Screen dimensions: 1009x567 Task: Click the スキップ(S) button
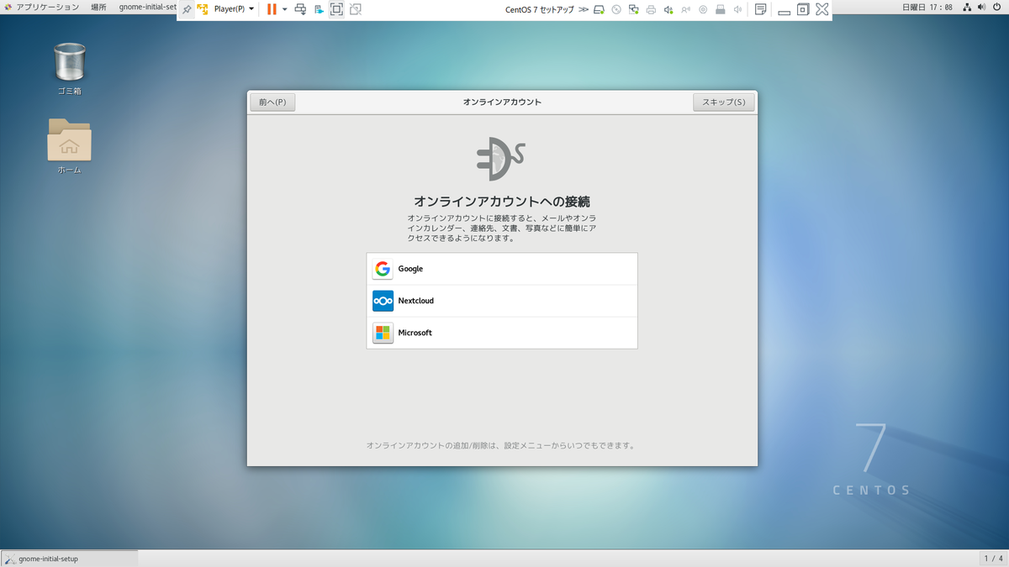[x=723, y=102]
